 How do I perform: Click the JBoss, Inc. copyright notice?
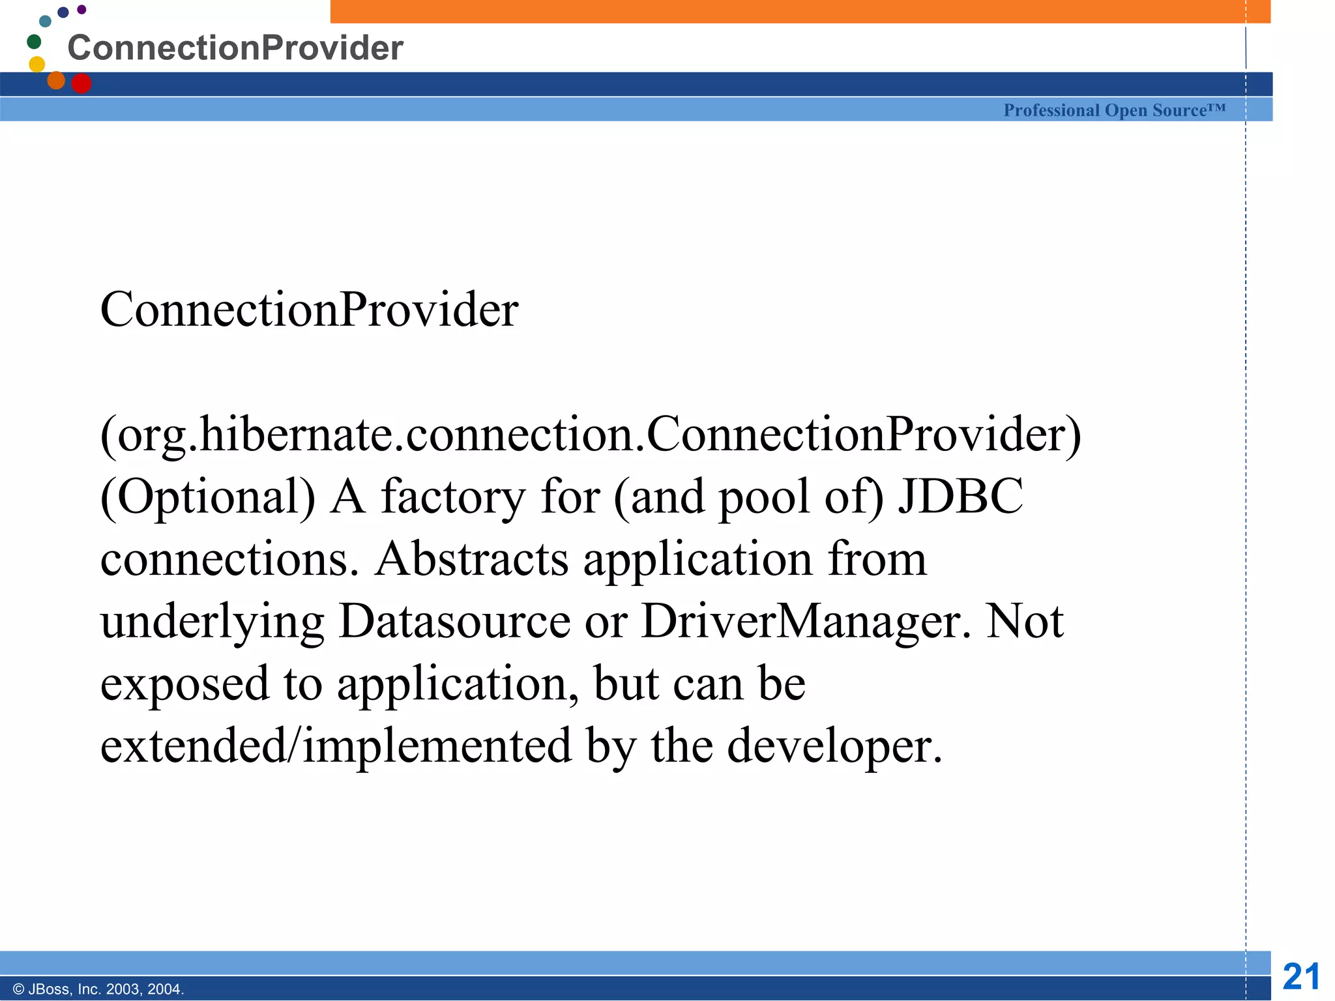(x=98, y=989)
